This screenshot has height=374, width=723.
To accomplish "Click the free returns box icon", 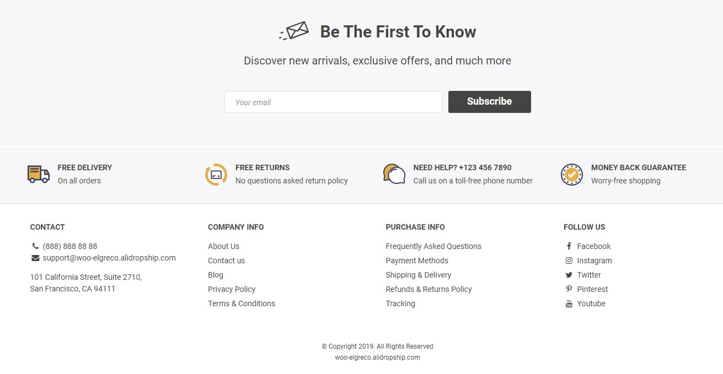I will click(x=216, y=175).
